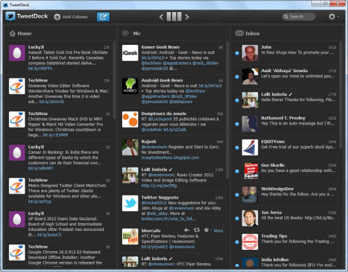Open trueptcsites4you.blogspot.com link
Screen dimensions: 348x272
[x=170, y=158]
